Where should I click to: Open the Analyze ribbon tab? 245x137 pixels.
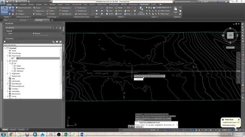click(x=39, y=5)
